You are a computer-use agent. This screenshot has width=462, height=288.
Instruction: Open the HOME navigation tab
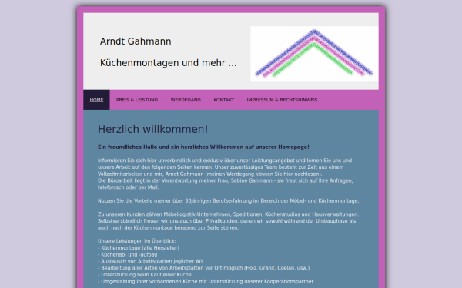point(96,100)
